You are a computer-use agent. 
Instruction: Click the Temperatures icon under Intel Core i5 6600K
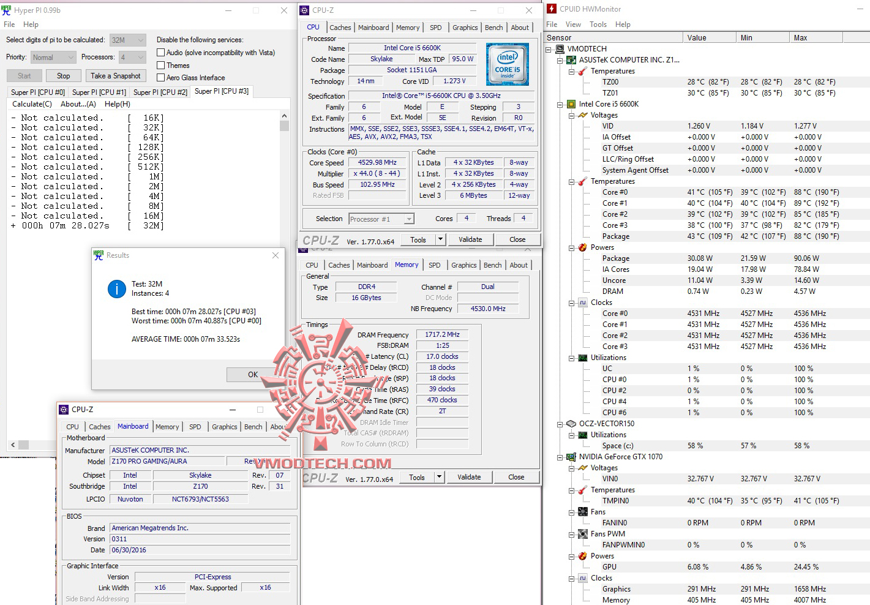[x=581, y=181]
